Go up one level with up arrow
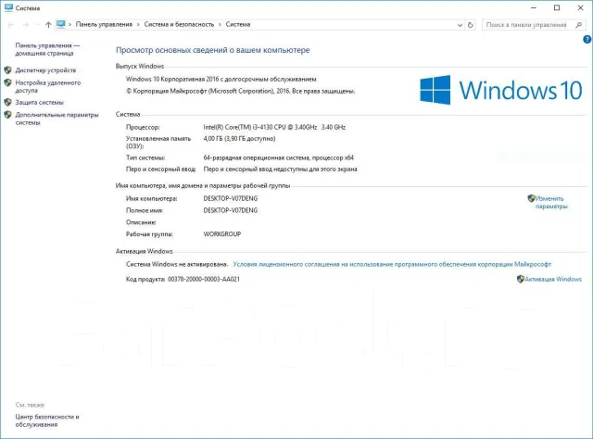The image size is (593, 439). pyautogui.click(x=48, y=25)
